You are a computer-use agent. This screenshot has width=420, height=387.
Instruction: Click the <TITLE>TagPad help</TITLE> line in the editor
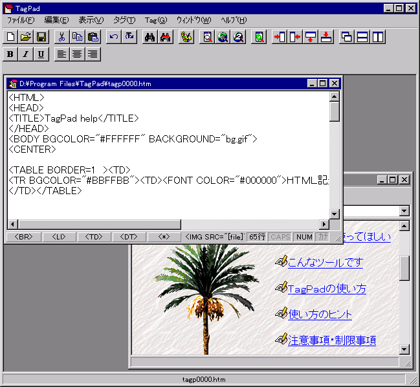click(73, 118)
